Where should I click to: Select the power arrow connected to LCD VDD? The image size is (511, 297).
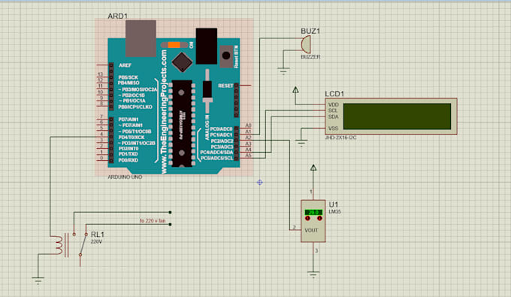click(x=295, y=89)
